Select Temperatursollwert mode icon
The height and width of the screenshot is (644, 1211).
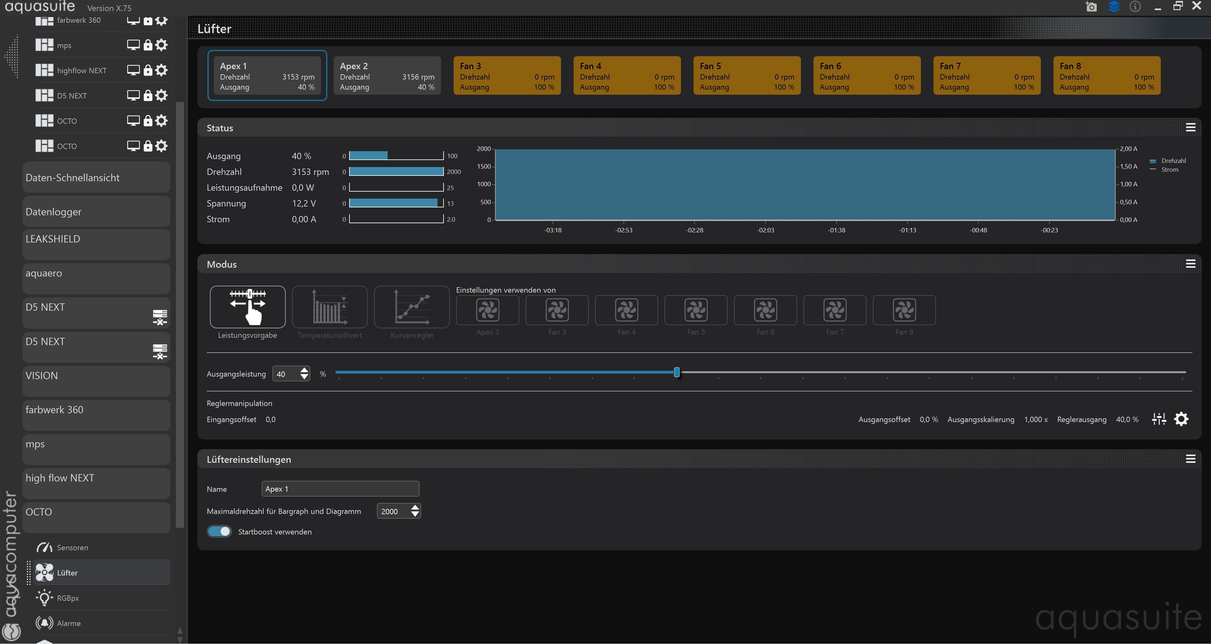tap(330, 307)
